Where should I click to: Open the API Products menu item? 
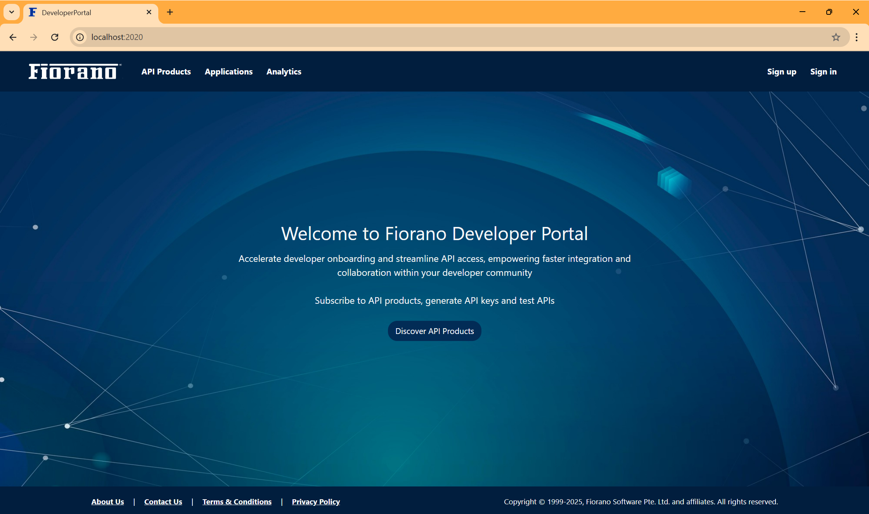point(166,72)
